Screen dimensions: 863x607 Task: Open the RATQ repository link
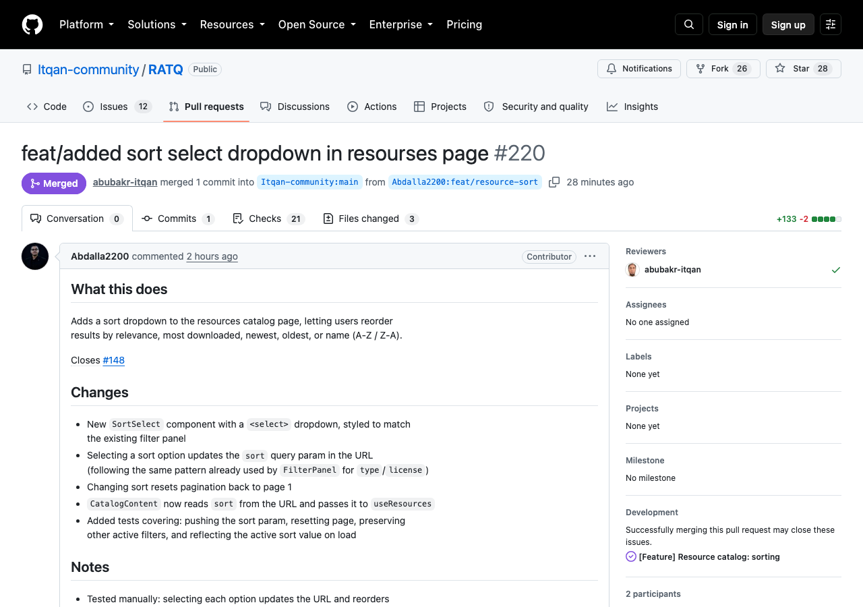166,69
